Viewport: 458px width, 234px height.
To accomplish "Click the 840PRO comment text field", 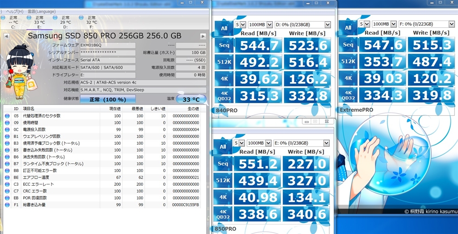I will [x=273, y=110].
